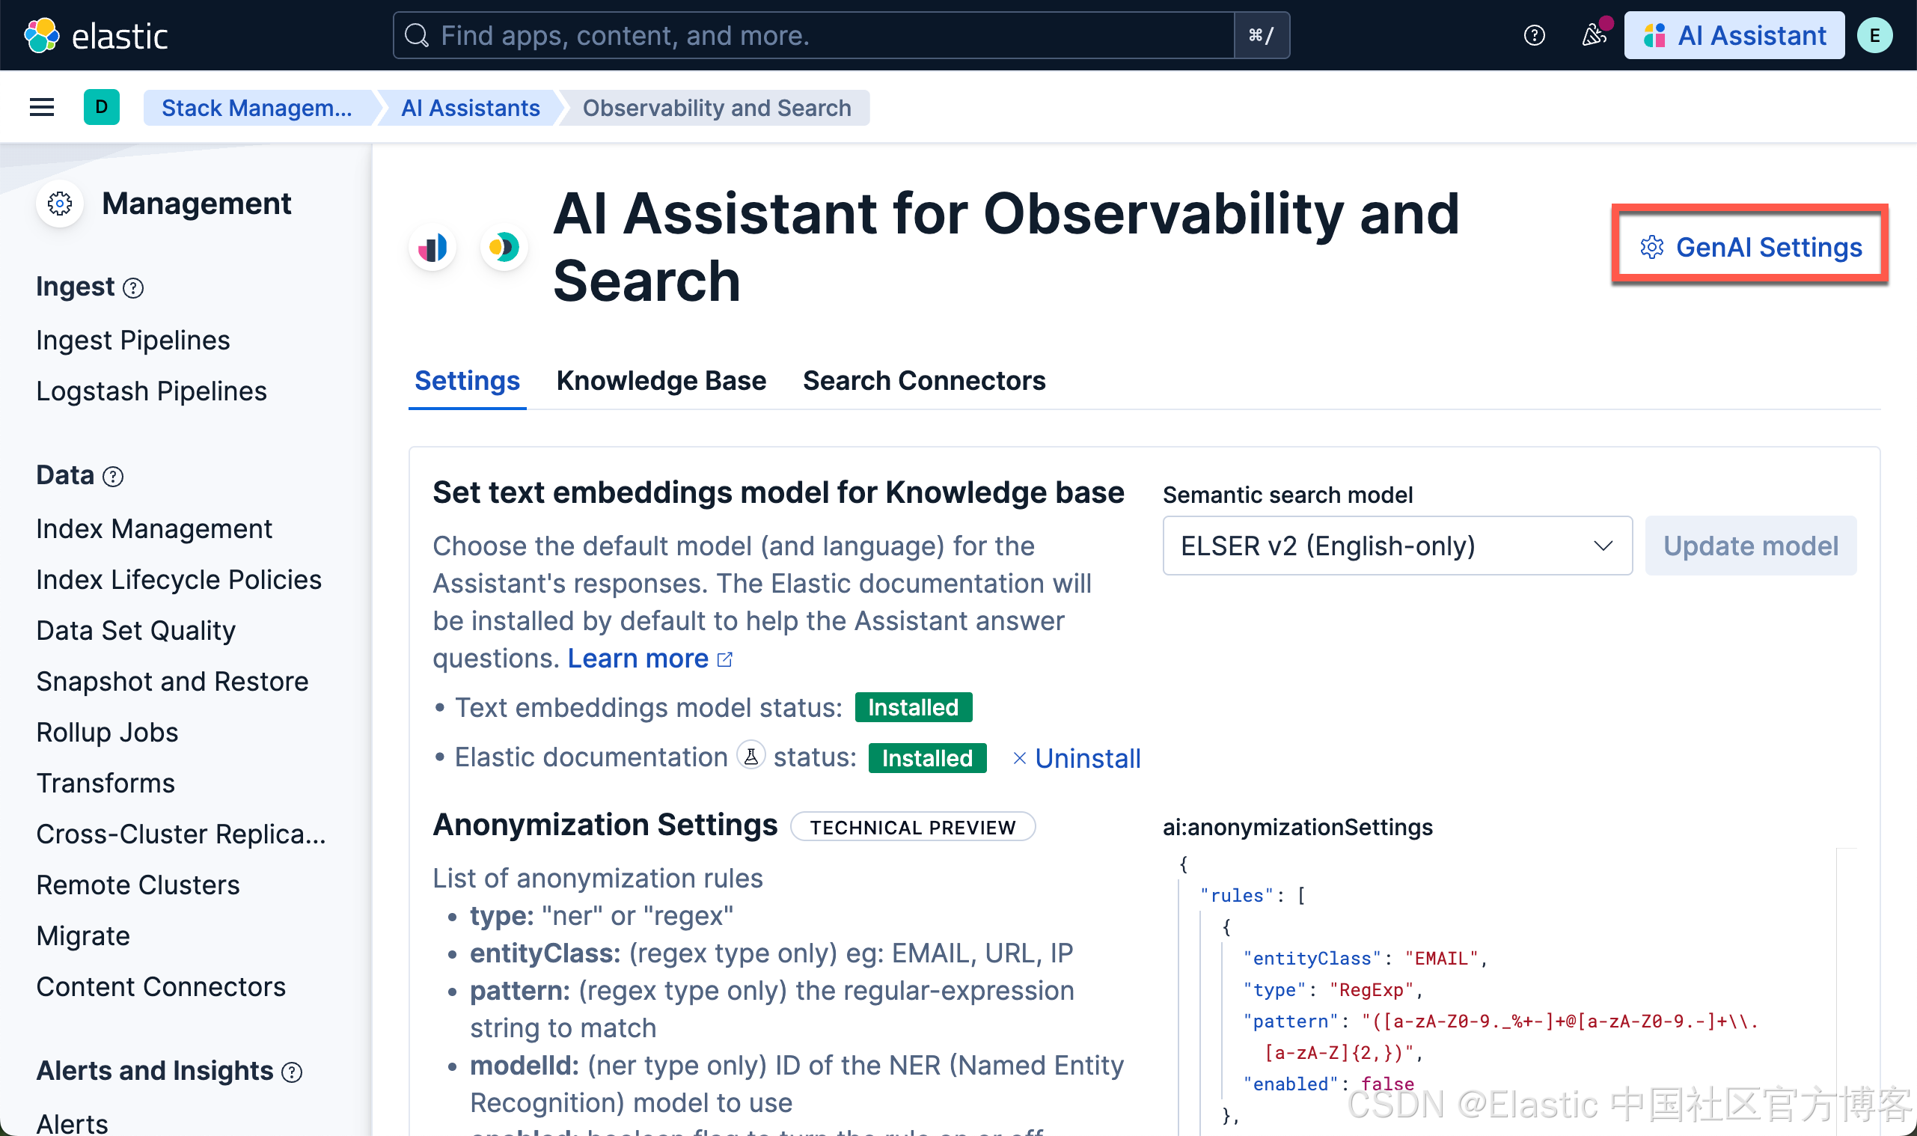Switch to the Search Connectors tab
The width and height of the screenshot is (1917, 1136).
(923, 380)
